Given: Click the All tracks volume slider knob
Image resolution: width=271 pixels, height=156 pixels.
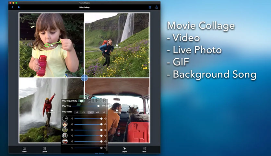Looking at the screenshot, I should 101,119.
